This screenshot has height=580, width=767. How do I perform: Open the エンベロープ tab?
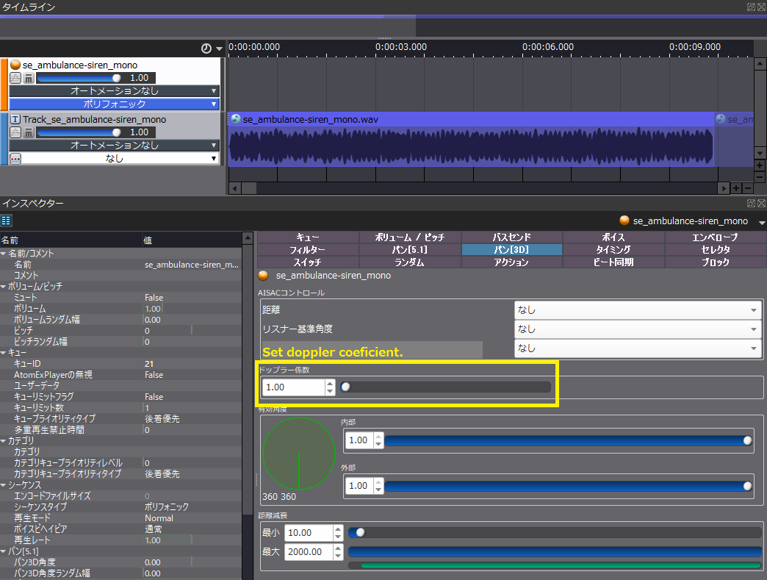716,237
